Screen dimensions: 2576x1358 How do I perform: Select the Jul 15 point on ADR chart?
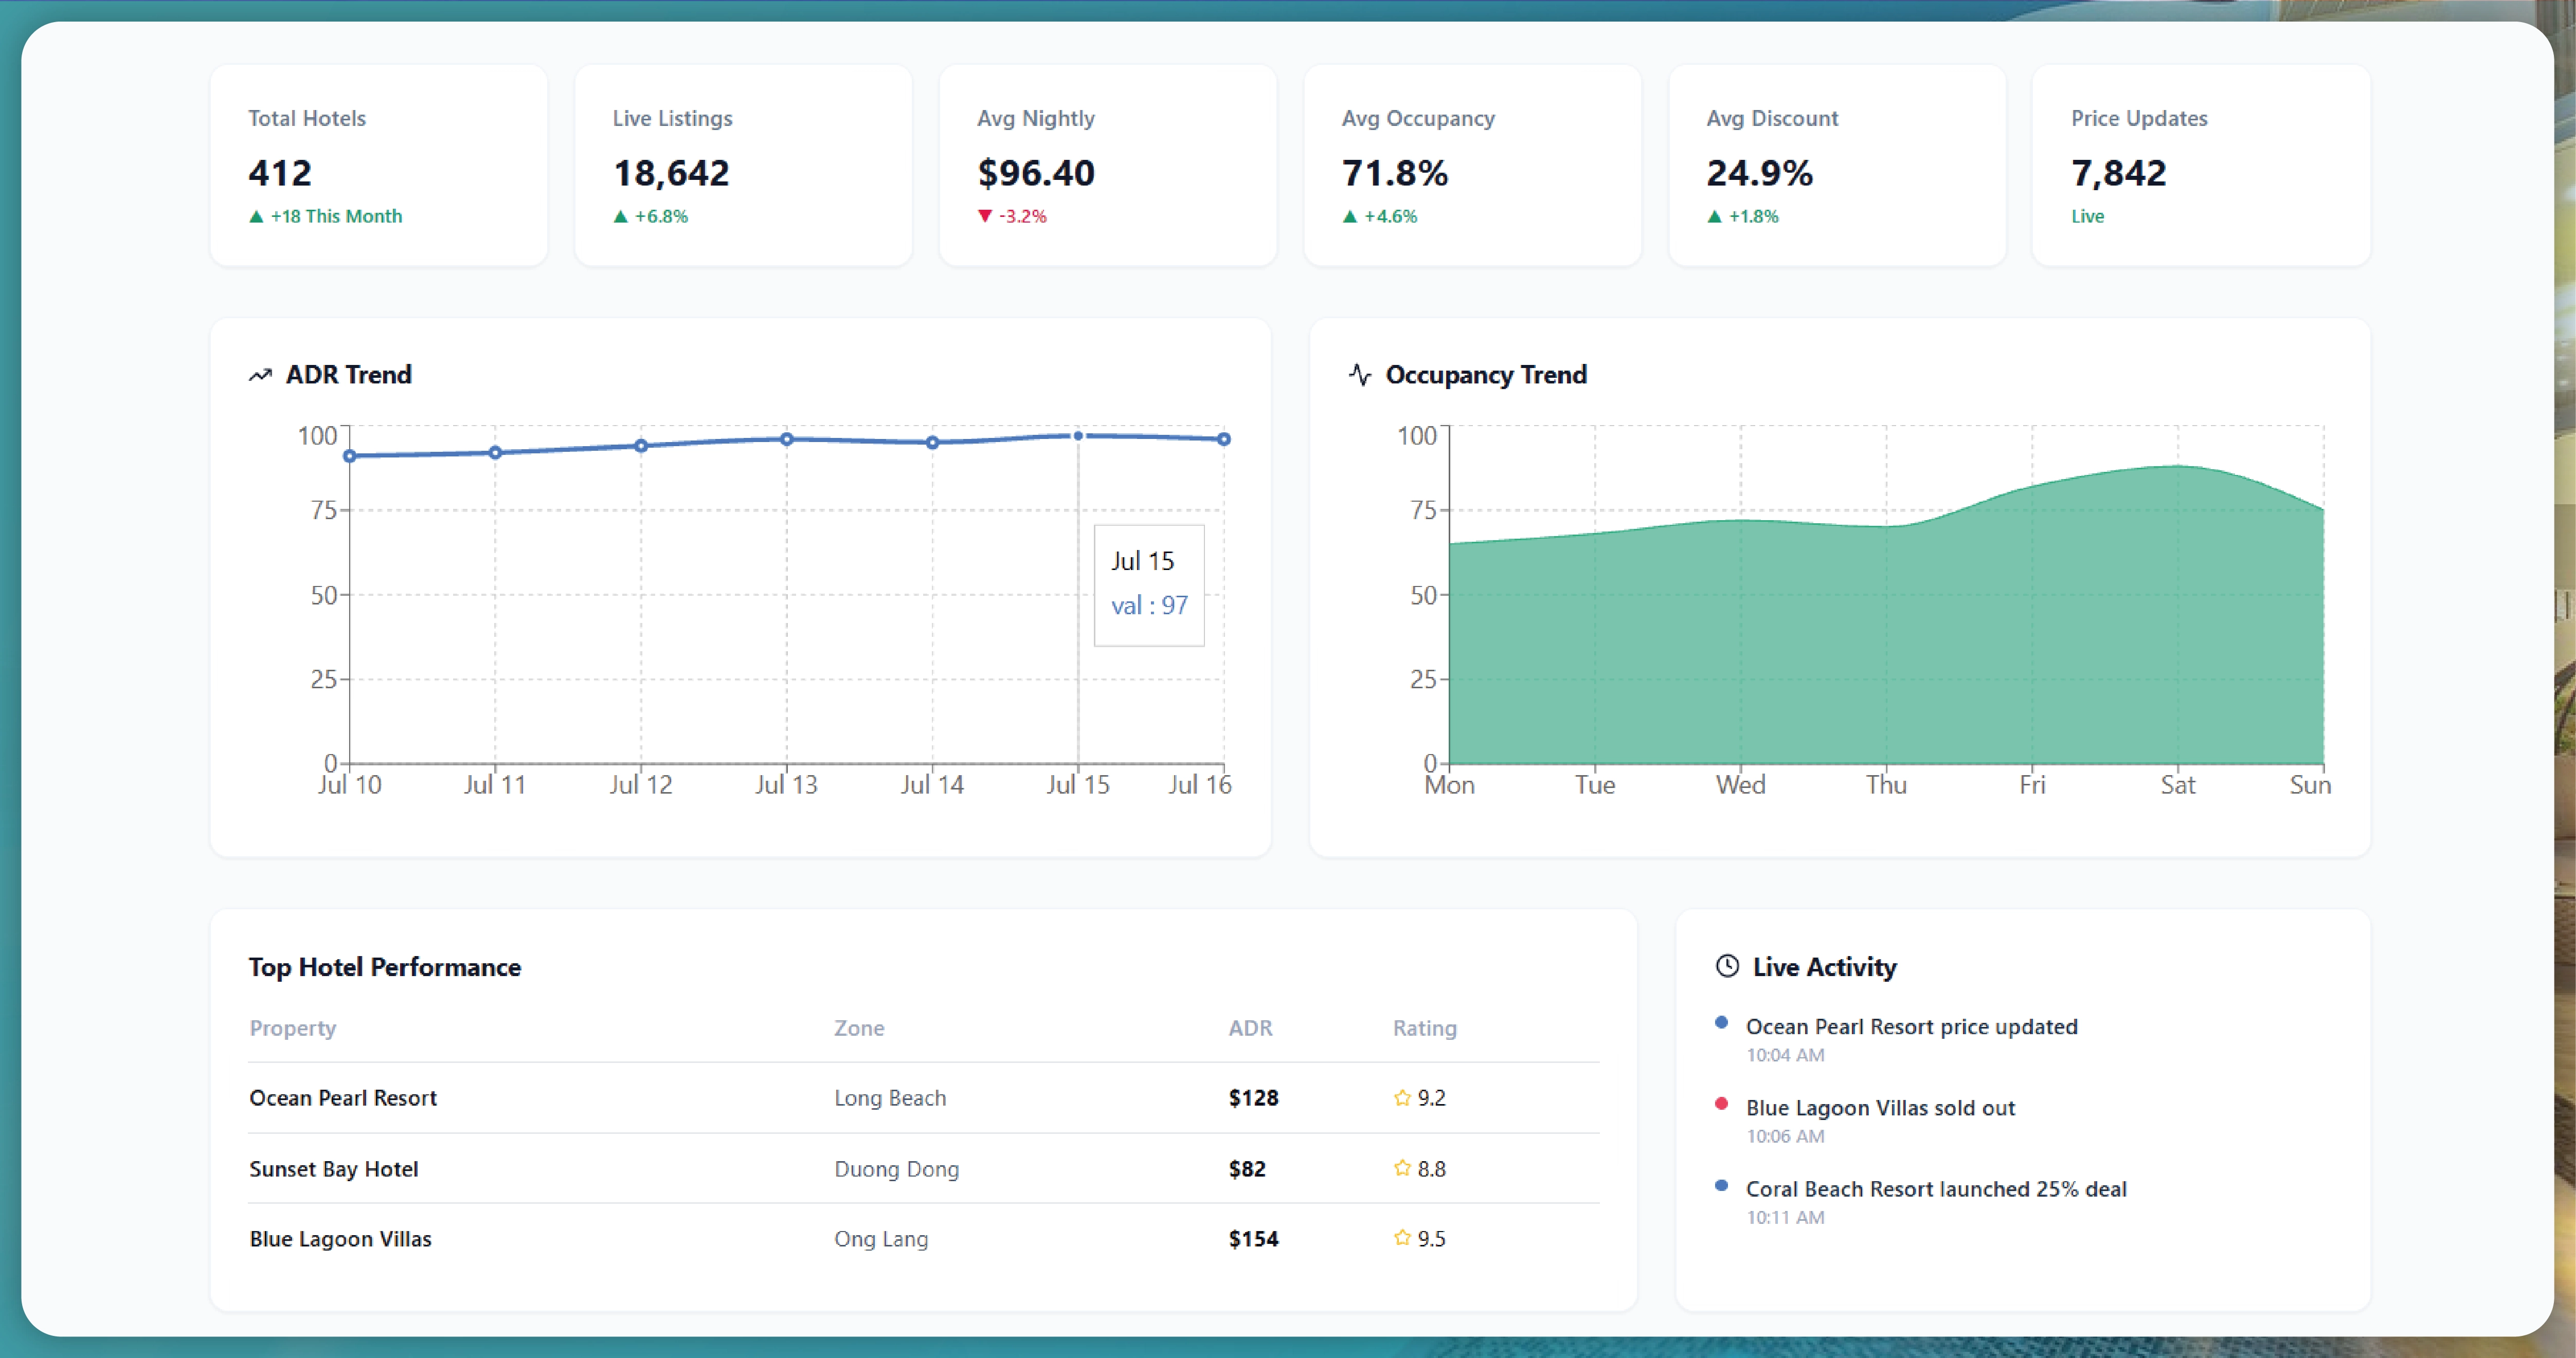pos(1078,436)
